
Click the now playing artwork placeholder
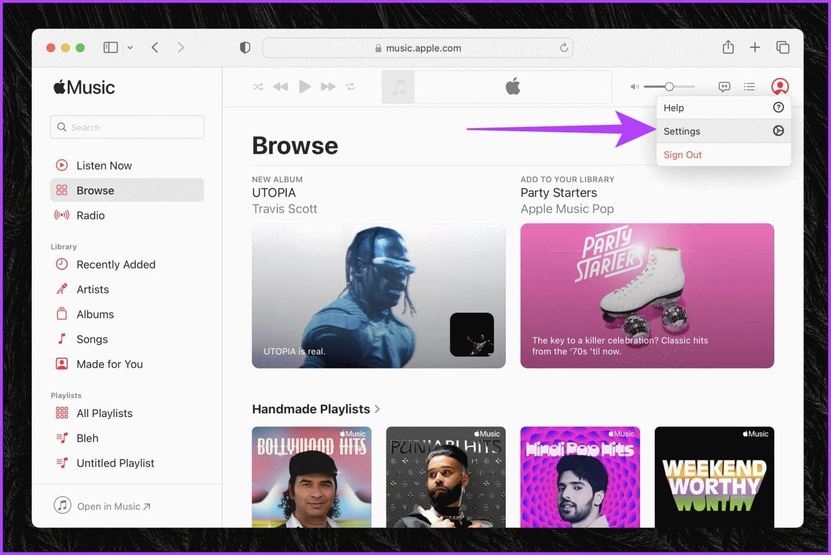coord(398,87)
